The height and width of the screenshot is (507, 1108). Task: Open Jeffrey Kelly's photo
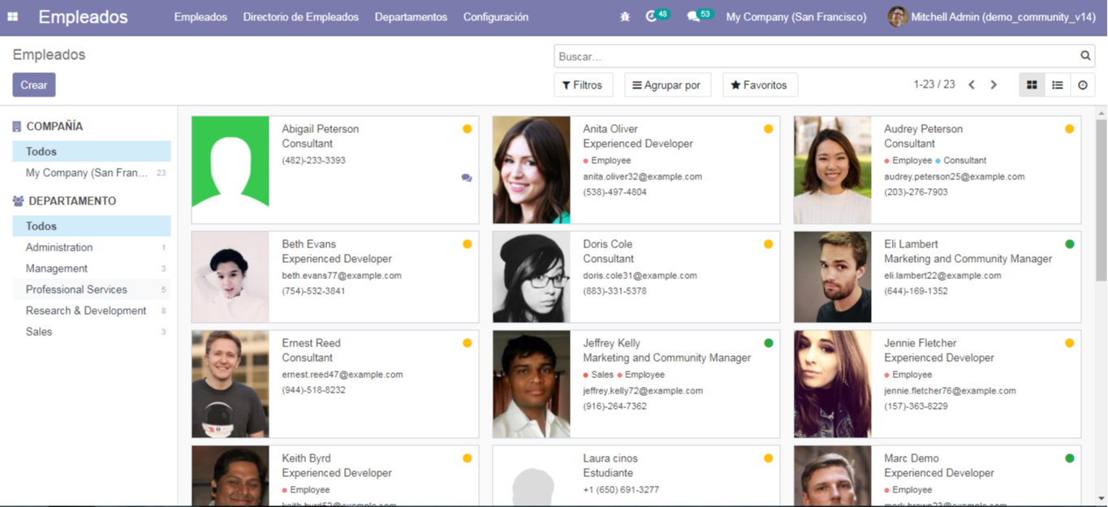pos(532,384)
